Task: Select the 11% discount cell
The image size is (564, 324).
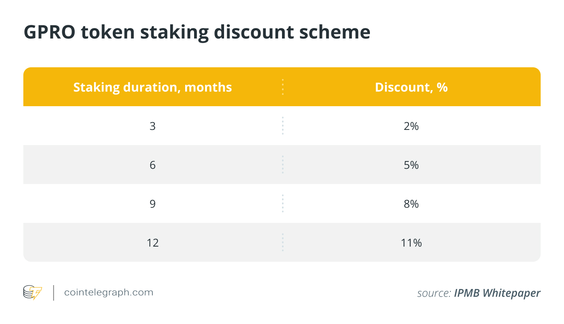Action: [411, 243]
